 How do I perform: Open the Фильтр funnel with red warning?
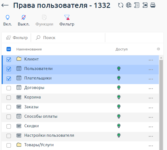67,20
